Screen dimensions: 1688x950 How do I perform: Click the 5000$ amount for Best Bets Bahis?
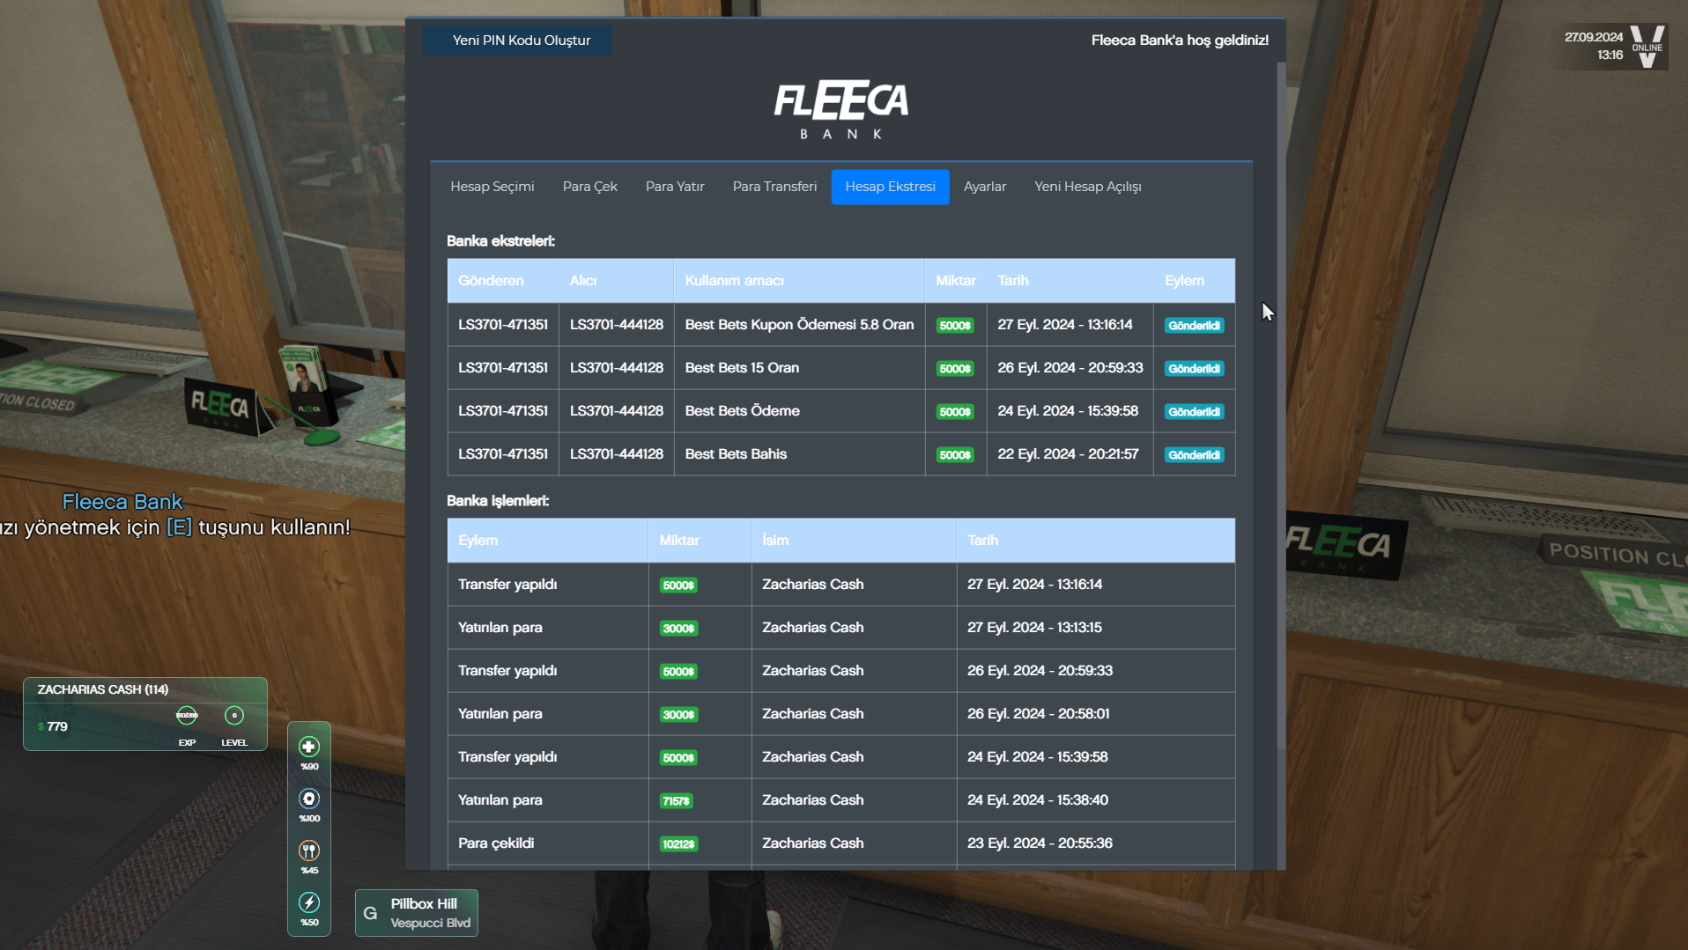point(955,455)
